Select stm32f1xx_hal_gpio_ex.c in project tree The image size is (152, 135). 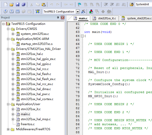tap(38, 59)
